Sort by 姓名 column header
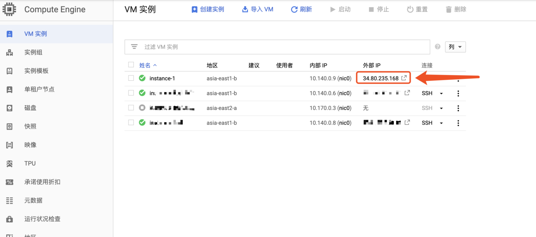536x237 pixels. (x=148, y=65)
